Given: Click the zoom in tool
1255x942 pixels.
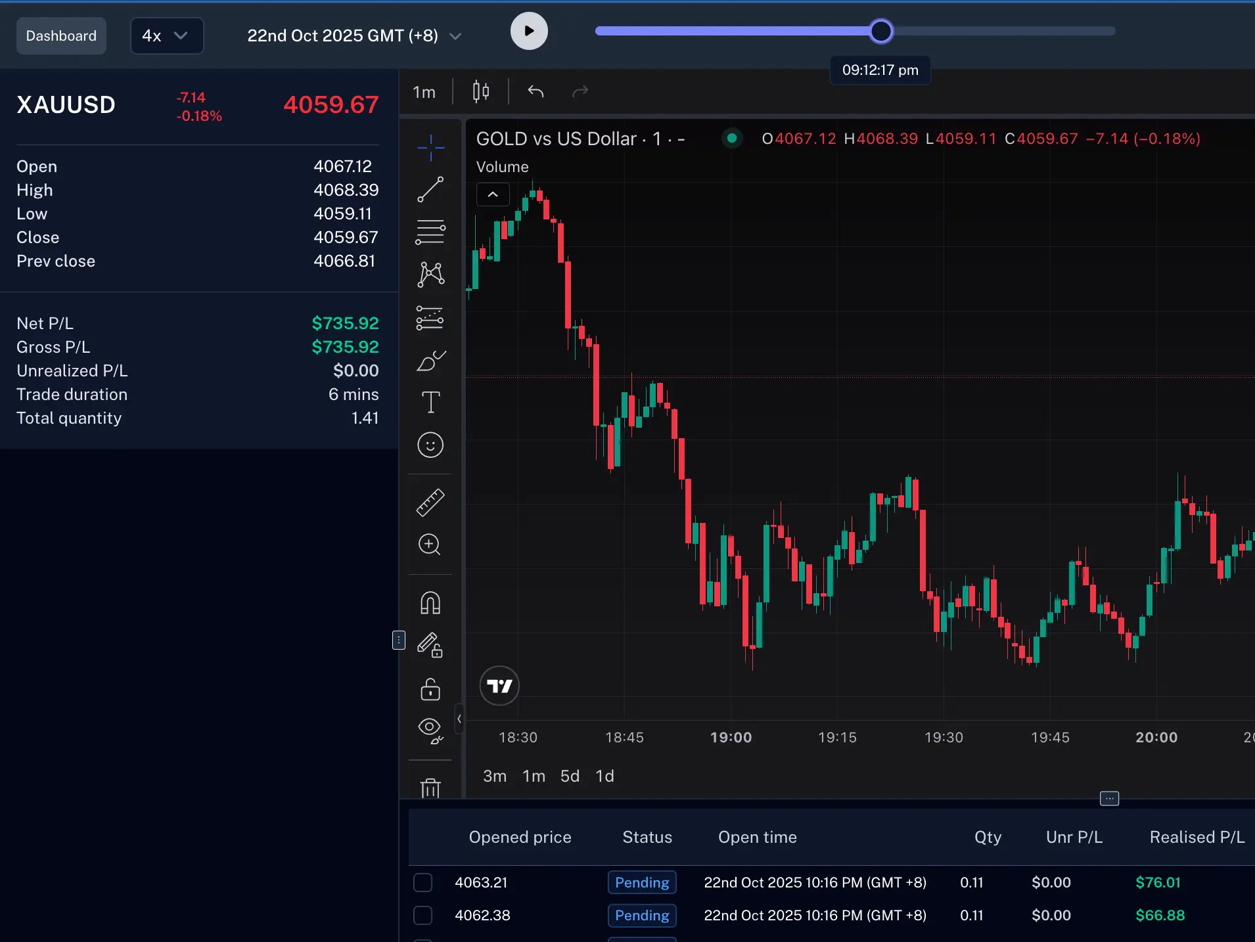Looking at the screenshot, I should 430,545.
